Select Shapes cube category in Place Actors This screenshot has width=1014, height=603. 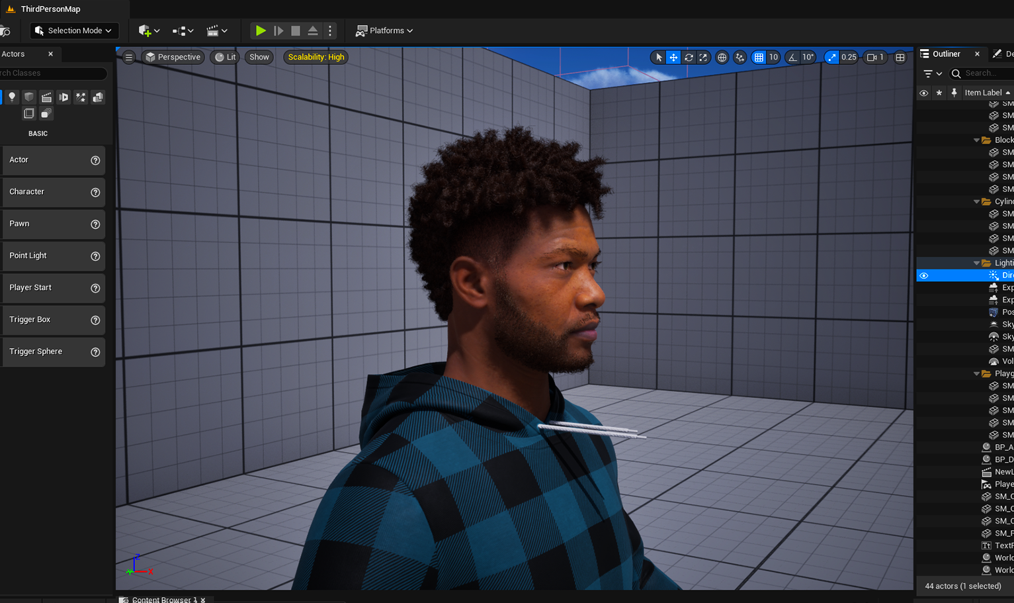pos(29,97)
